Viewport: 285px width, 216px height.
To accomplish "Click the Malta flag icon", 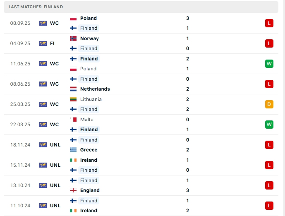I will [73, 120].
